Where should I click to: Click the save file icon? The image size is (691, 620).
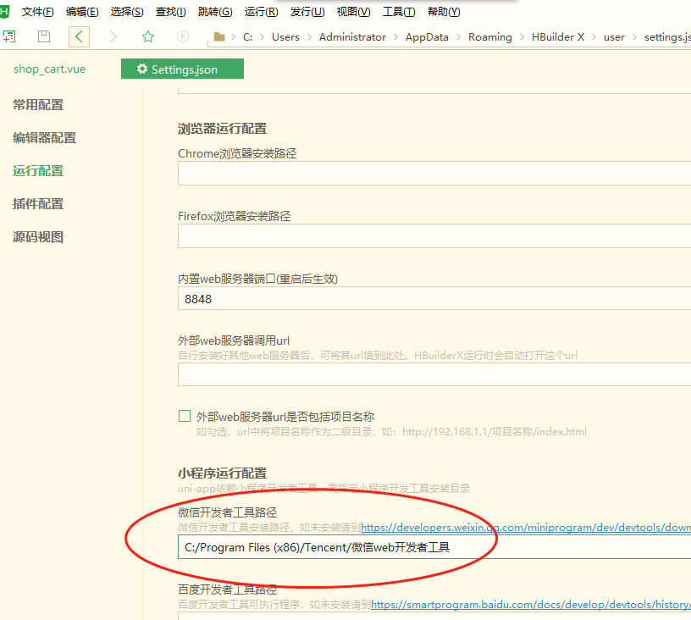coord(44,36)
